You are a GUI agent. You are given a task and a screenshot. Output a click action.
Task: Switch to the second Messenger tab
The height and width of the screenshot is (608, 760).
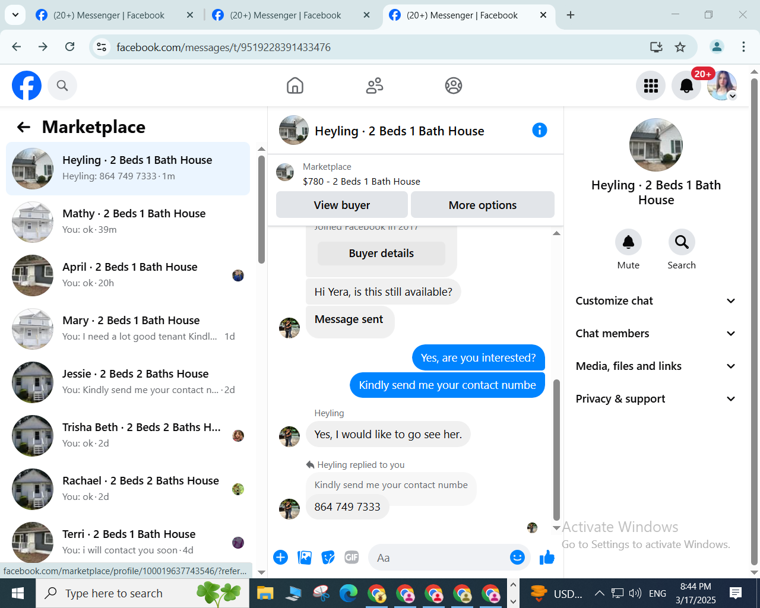coord(292,15)
